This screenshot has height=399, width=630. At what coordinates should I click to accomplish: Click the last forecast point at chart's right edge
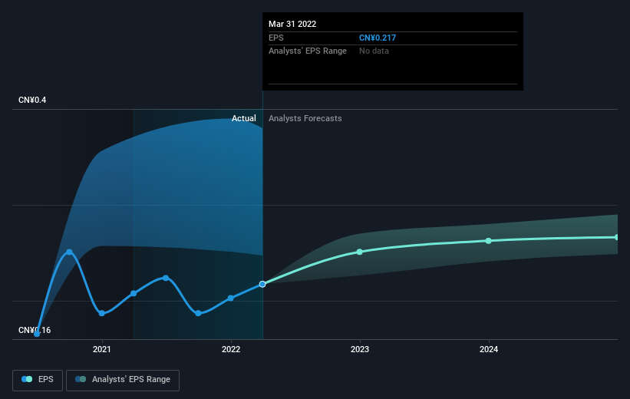point(617,237)
